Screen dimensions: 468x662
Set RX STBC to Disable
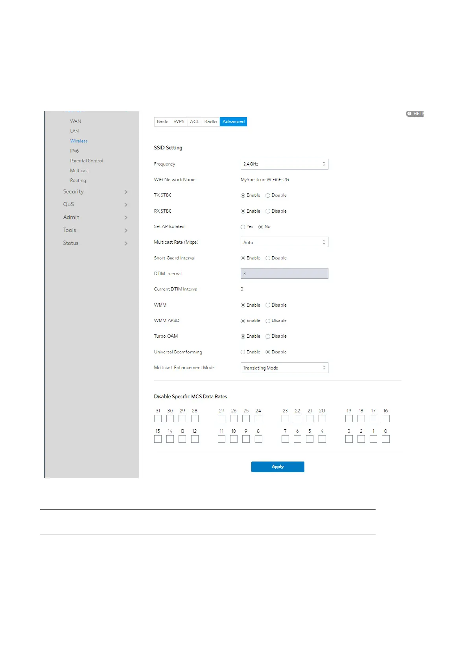tap(268, 211)
